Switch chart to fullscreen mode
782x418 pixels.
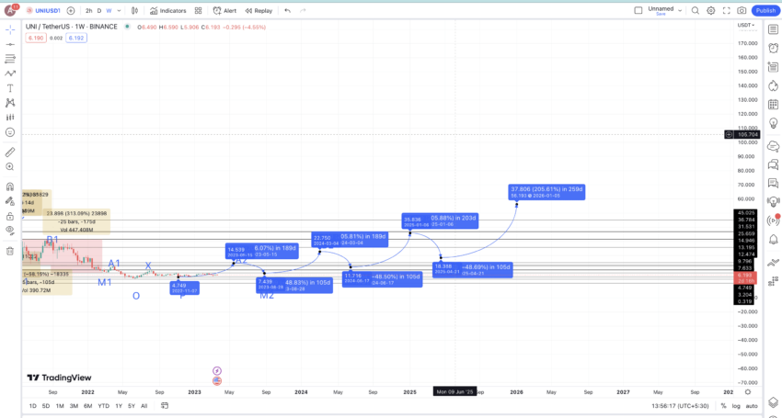pyautogui.click(x=726, y=10)
